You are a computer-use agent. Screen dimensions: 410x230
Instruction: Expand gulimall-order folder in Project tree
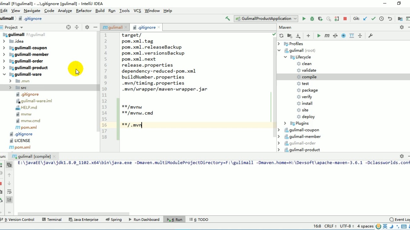point(4,61)
